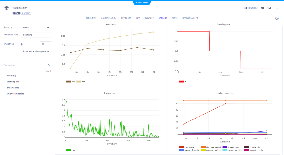Click the search magnifier in Find scalars

pyautogui.click(x=49, y=65)
